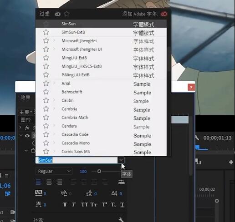
Task: Open the appearance wrench settings icon
Action: 121,219
